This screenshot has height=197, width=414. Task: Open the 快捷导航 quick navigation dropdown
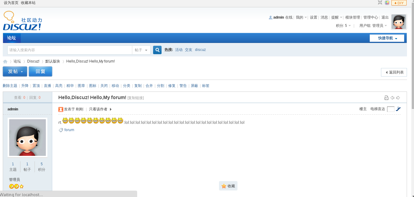(387, 38)
